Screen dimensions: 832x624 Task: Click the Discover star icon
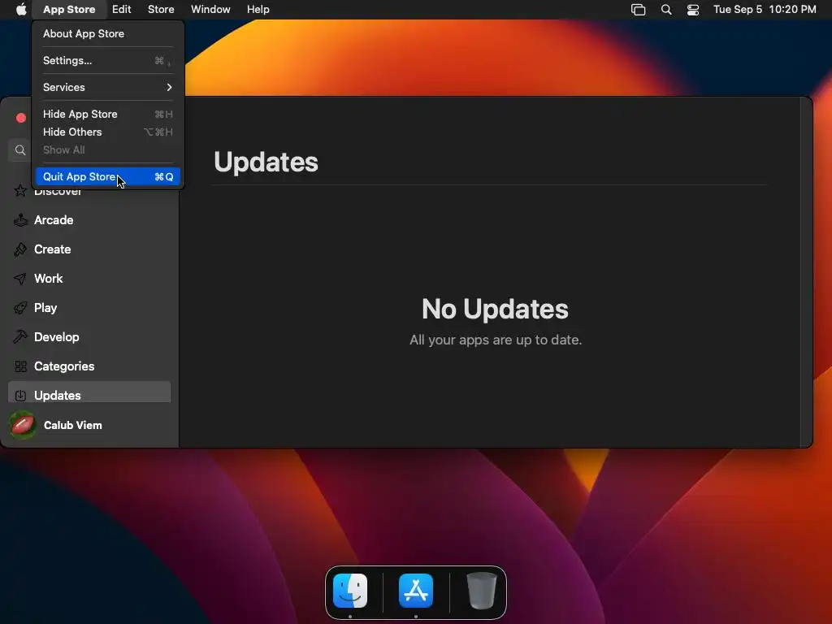[20, 190]
